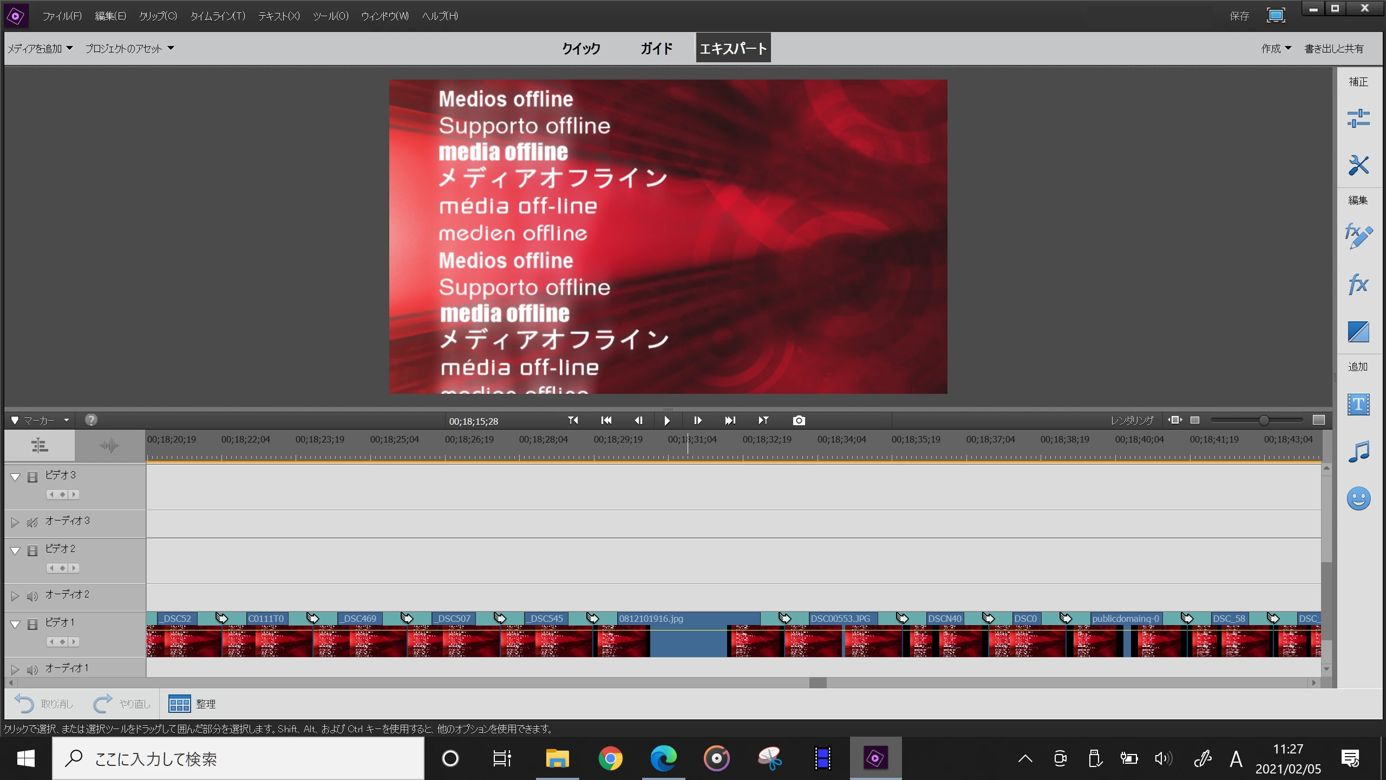The image size is (1386, 780).
Task: Switch to the クイック view tab
Action: click(x=581, y=49)
